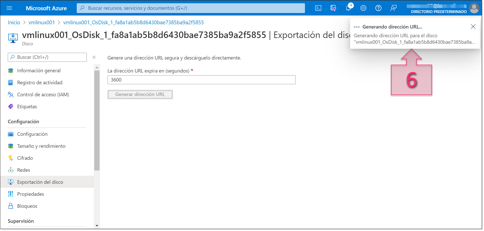Open the portal settings gear
Image resolution: width=484 pixels, height=231 pixels.
tap(363, 8)
